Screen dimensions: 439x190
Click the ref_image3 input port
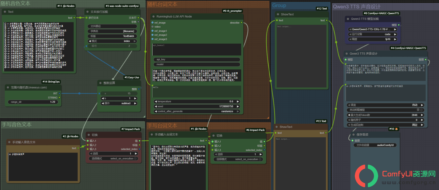pyautogui.click(x=152, y=39)
